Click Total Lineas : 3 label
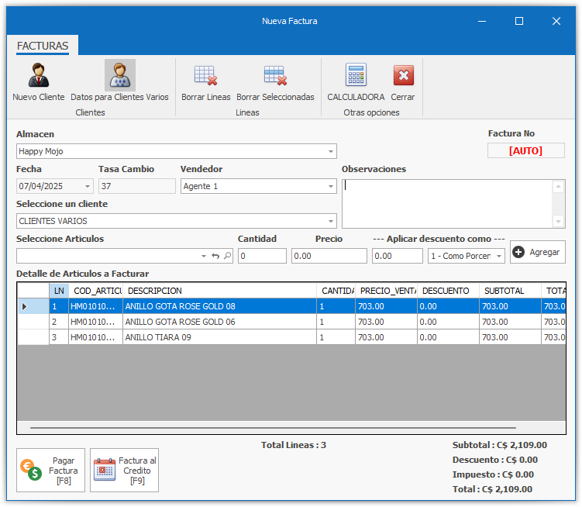This screenshot has height=507, width=582. (x=293, y=445)
